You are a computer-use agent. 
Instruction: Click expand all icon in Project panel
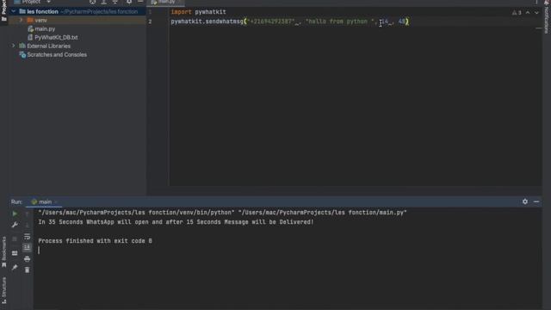(103, 2)
